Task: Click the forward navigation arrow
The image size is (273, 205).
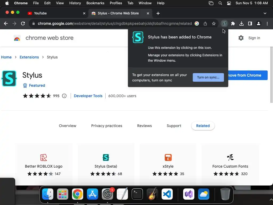Action: coord(14,23)
